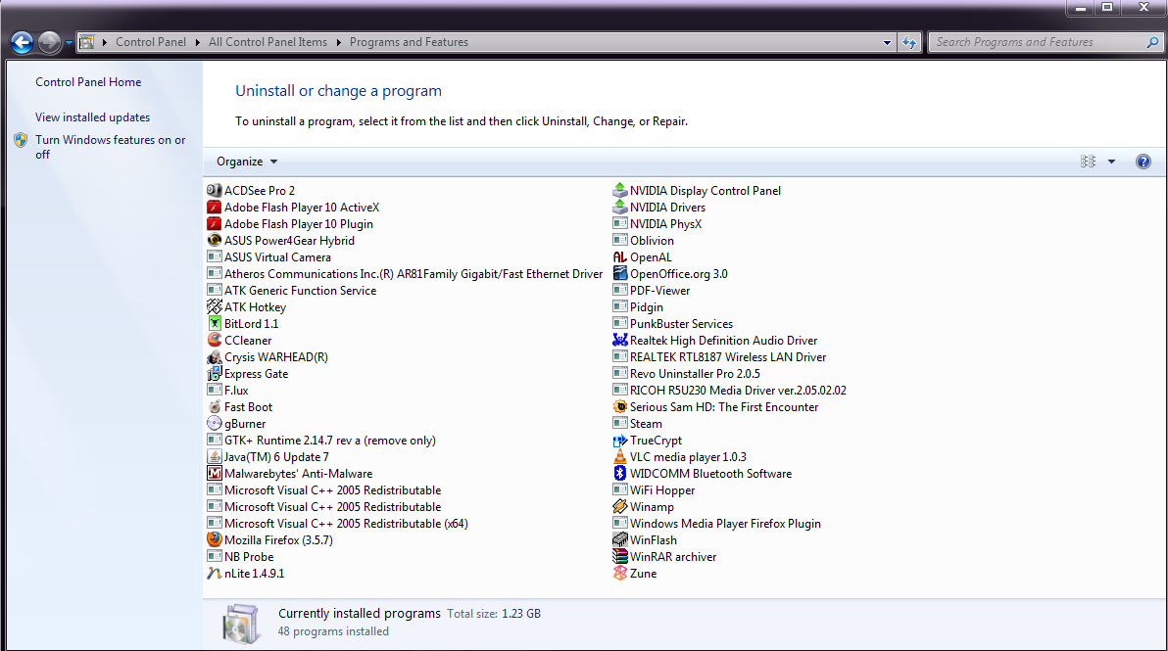Select NB Probe in the program list
This screenshot has height=651, width=1168.
(x=241, y=556)
